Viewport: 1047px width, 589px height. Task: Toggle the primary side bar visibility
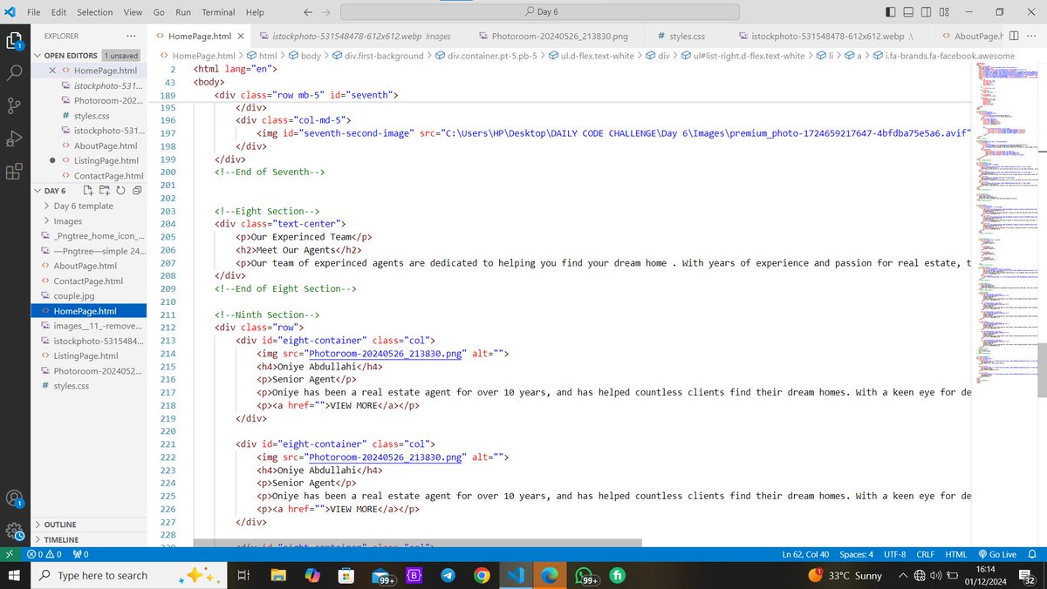[890, 12]
